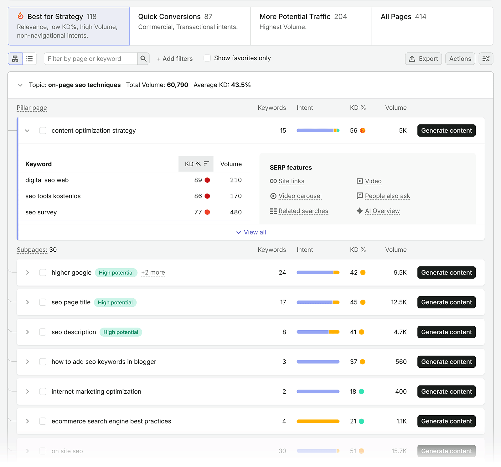Viewport: 501px width, 467px height.
Task: Expand how to add seo keywords in blogger
Action: (28, 362)
